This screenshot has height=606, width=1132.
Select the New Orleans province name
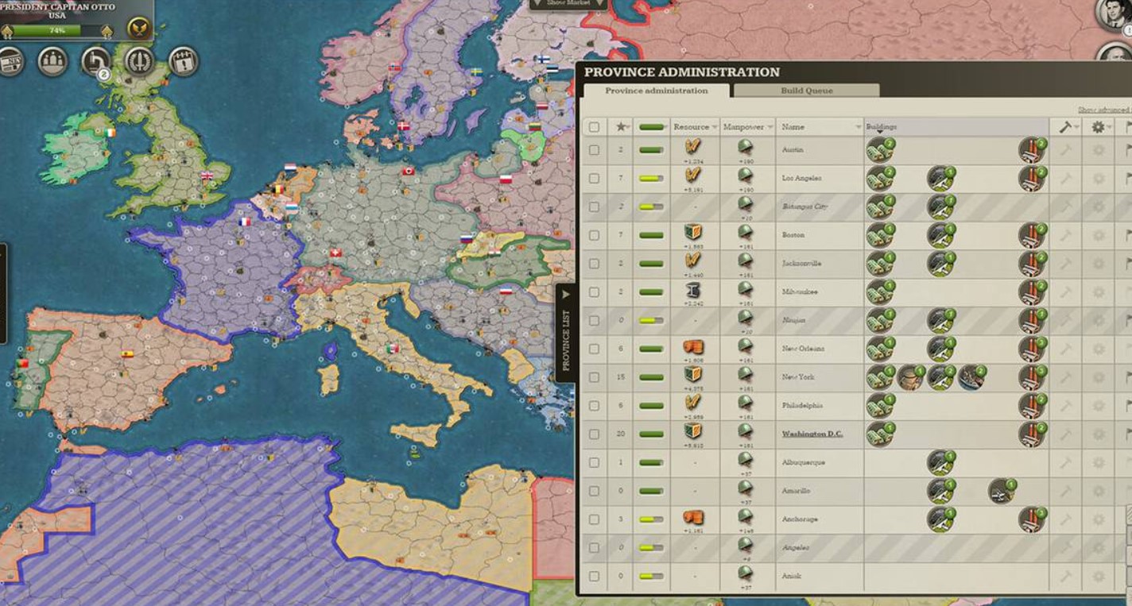pos(803,349)
